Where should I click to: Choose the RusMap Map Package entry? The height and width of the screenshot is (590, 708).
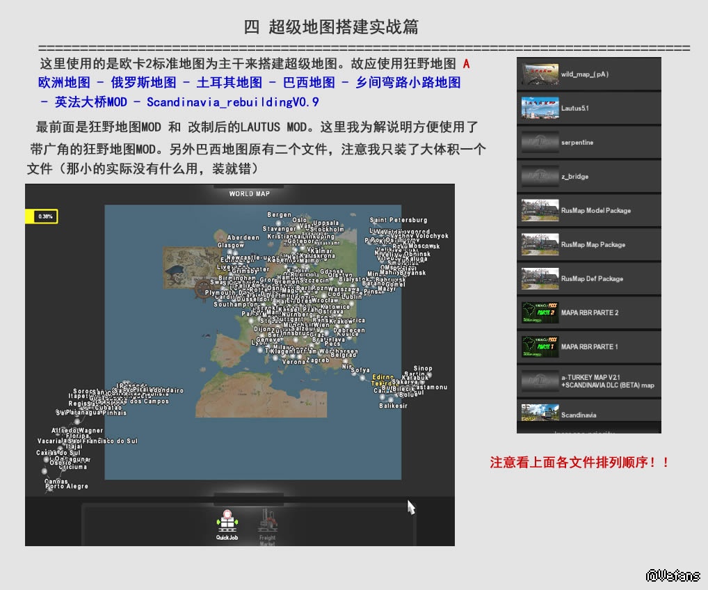coord(588,244)
